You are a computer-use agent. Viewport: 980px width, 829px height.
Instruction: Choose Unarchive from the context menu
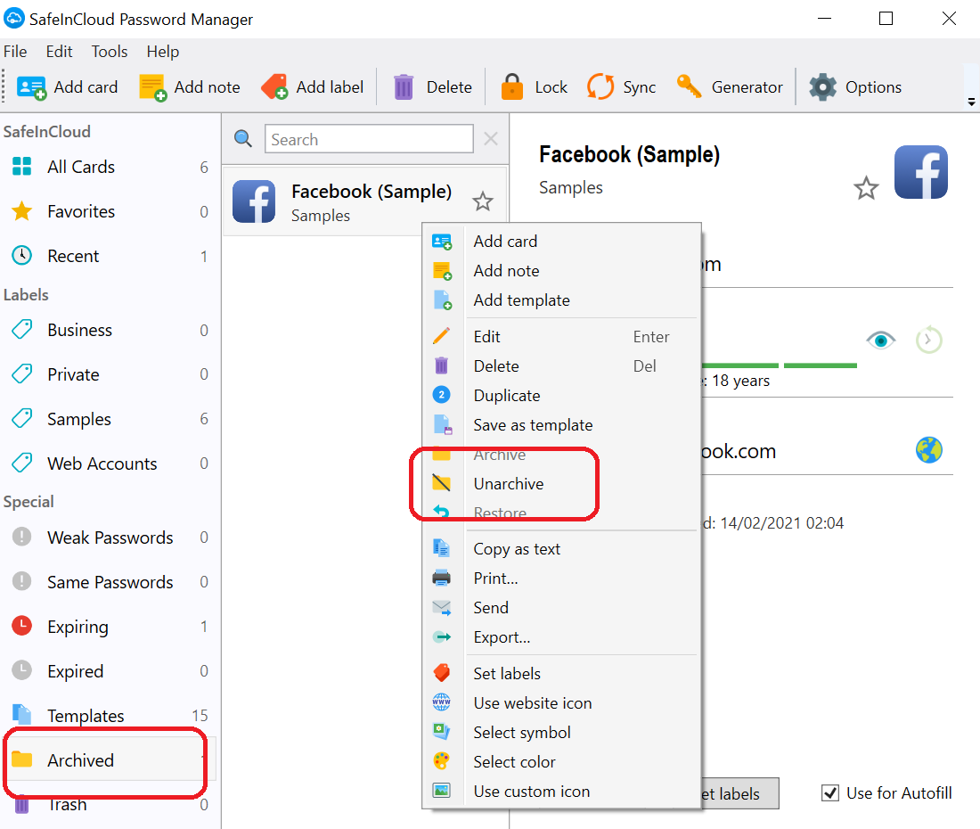[561, 484]
